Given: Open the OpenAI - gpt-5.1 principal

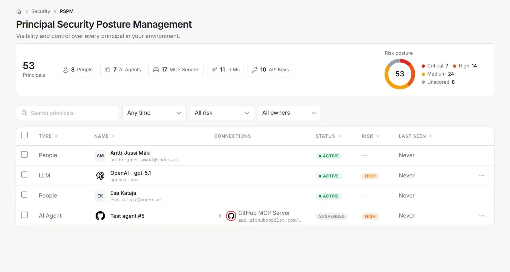Looking at the screenshot, I should [131, 173].
